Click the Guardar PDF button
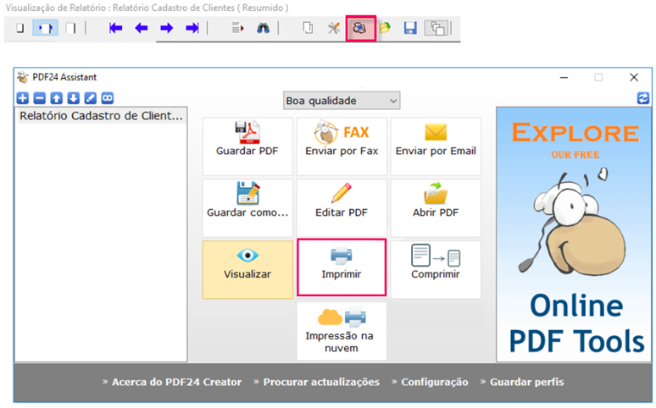Screen dimensions: 656x408 [247, 146]
